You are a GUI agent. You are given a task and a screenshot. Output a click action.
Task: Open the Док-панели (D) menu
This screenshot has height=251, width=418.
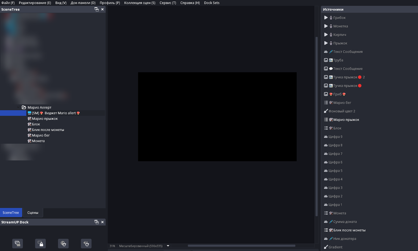click(x=83, y=3)
